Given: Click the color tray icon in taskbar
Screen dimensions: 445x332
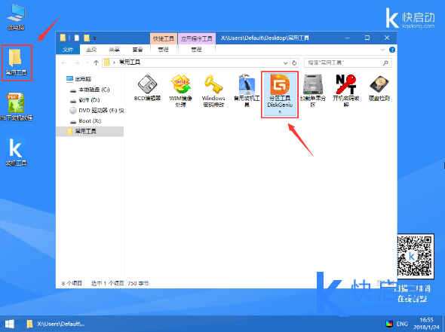Looking at the screenshot, I should point(388,324).
